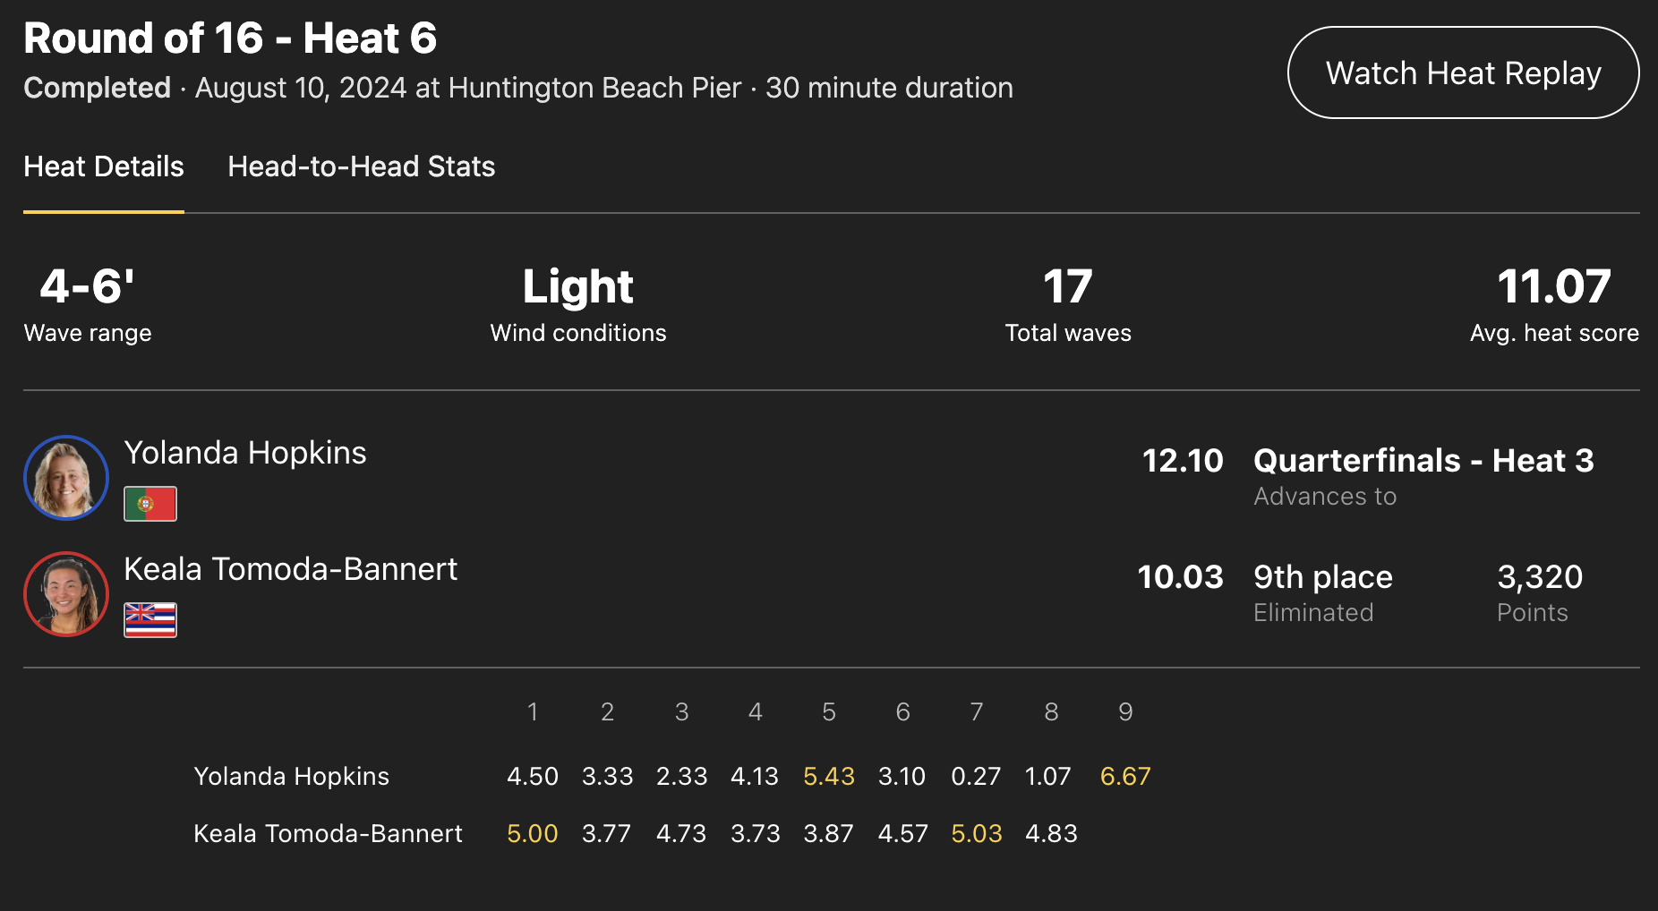This screenshot has width=1658, height=911.
Task: Go to Quarterfinals - Heat 3
Action: pos(1423,461)
